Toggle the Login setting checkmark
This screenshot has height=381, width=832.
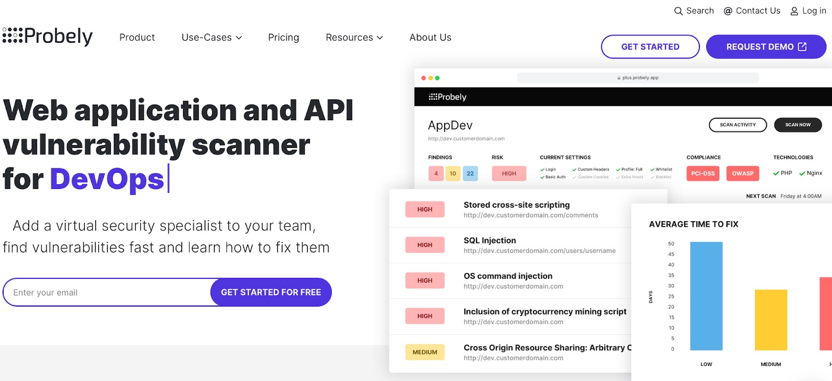(542, 170)
